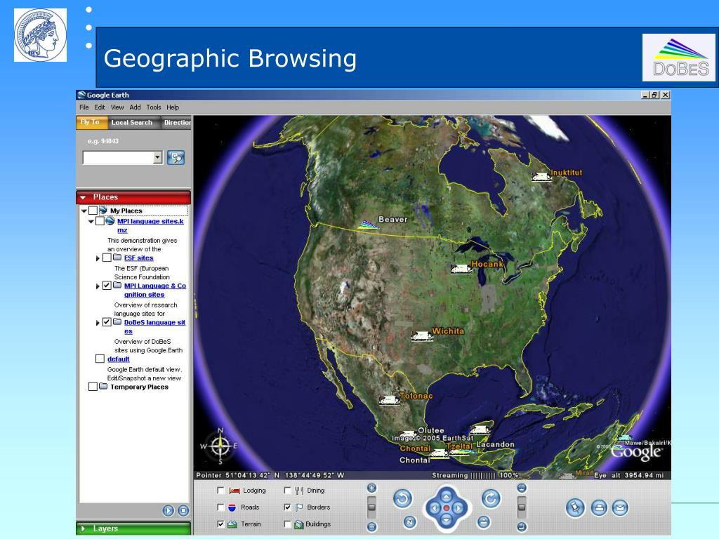Click the stop tour button under Places list

(x=183, y=510)
